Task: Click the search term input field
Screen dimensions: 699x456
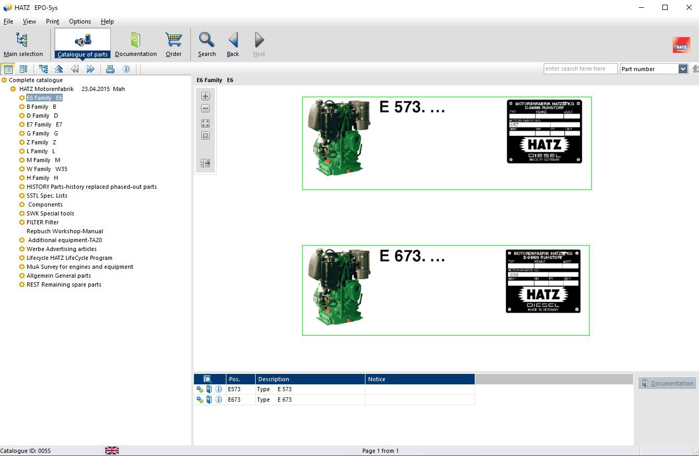Action: click(580, 69)
